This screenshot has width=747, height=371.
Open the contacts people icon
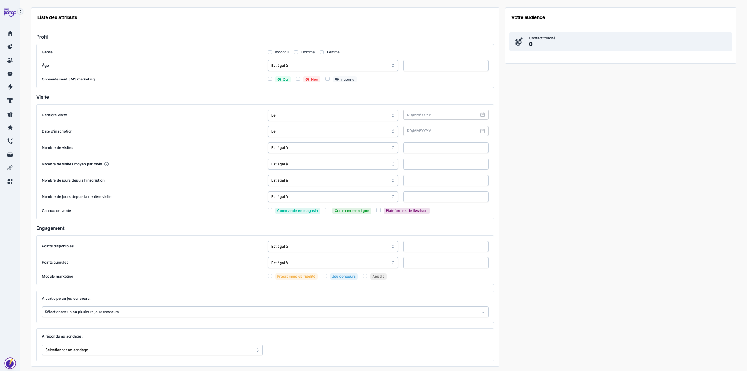click(x=10, y=60)
